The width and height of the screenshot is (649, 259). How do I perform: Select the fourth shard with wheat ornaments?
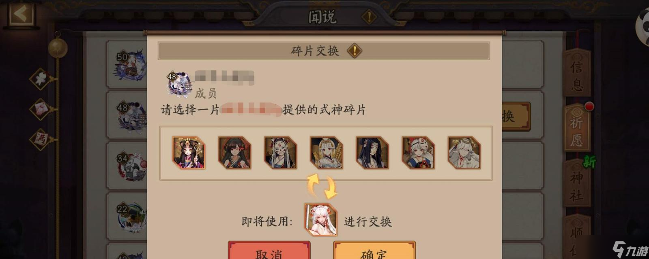coord(326,153)
